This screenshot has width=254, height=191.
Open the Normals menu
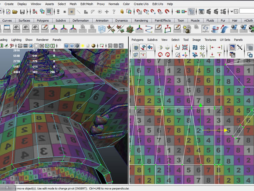pyautogui.click(x=114, y=4)
